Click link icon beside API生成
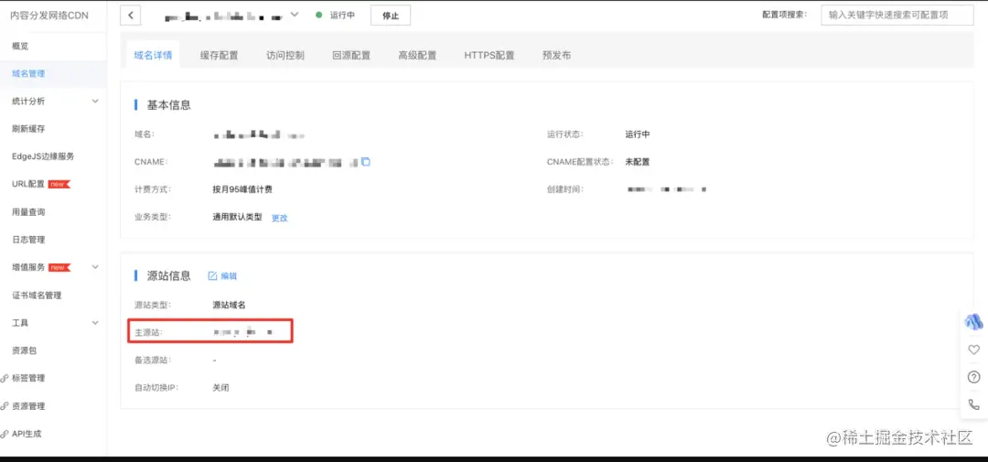 [5, 434]
